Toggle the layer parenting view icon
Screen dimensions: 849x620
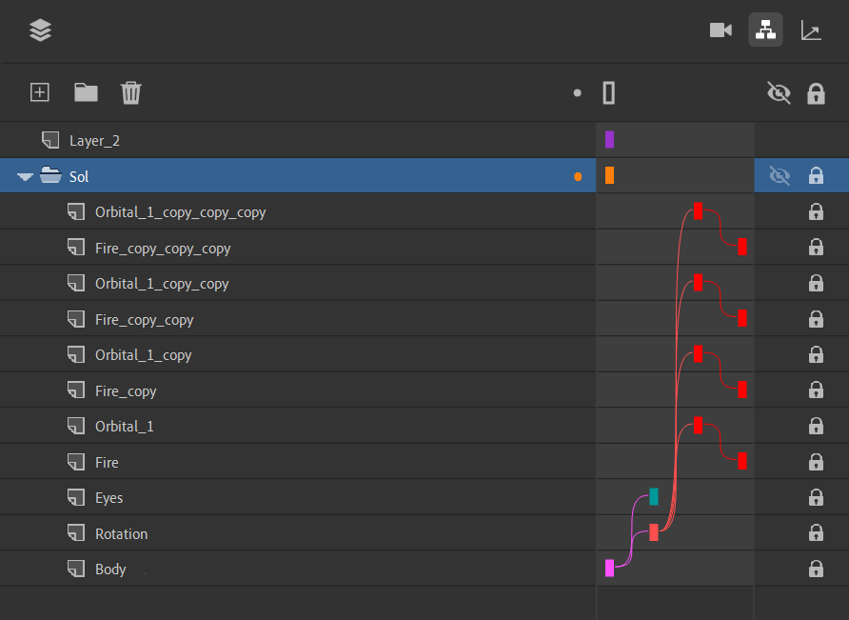point(765,30)
